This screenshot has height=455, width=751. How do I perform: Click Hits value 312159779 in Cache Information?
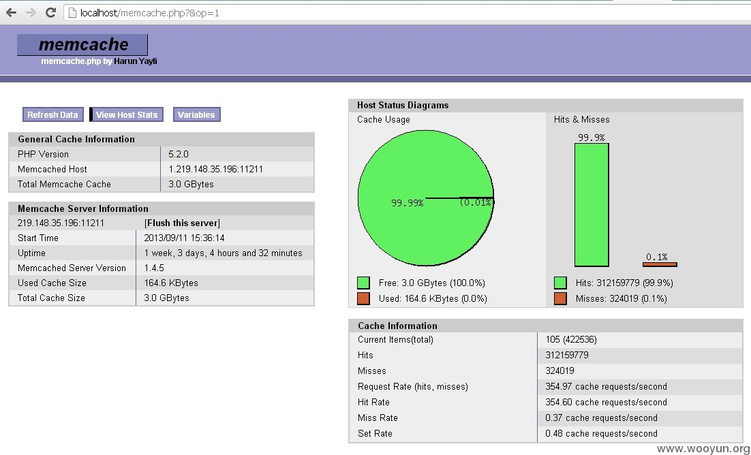pyautogui.click(x=567, y=356)
